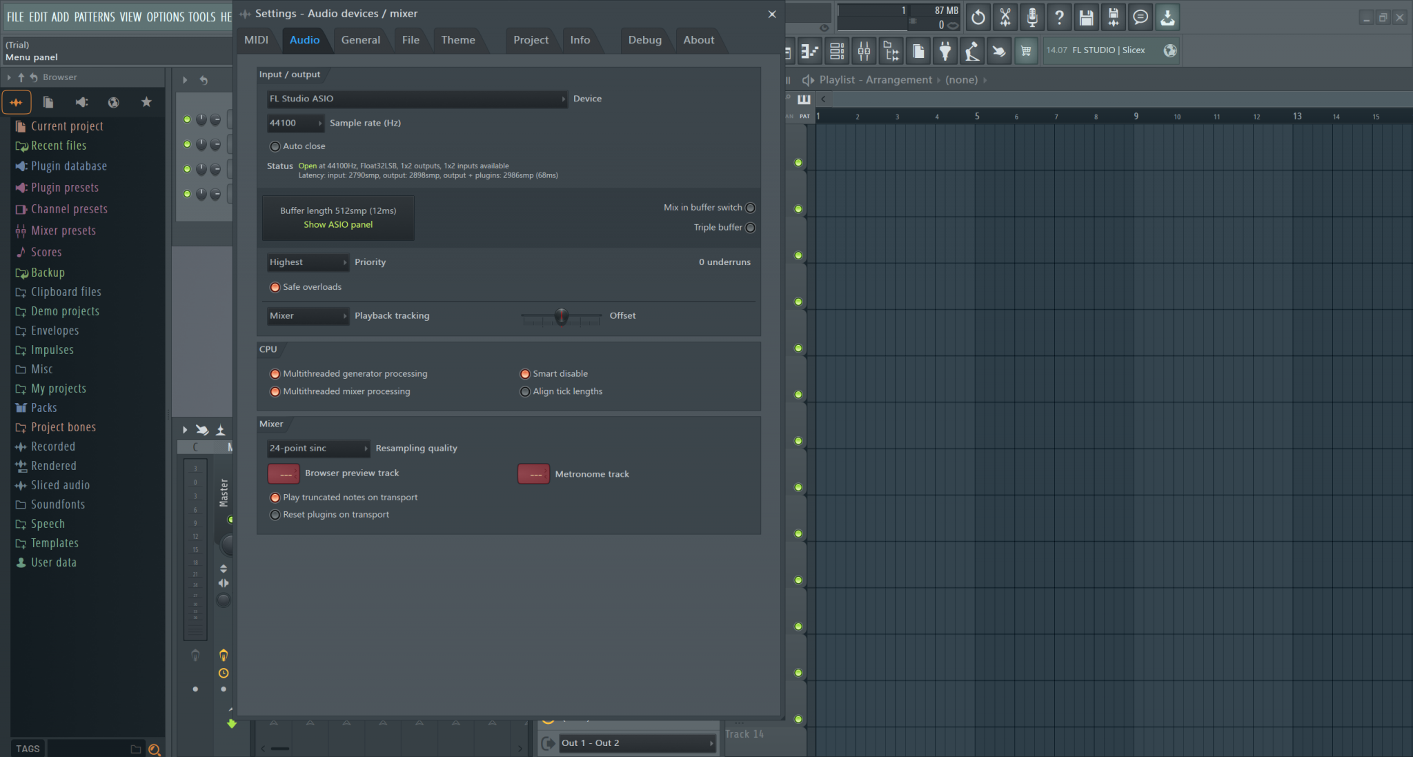
Task: Save the project with the floppy disk icon
Action: tap(1086, 17)
